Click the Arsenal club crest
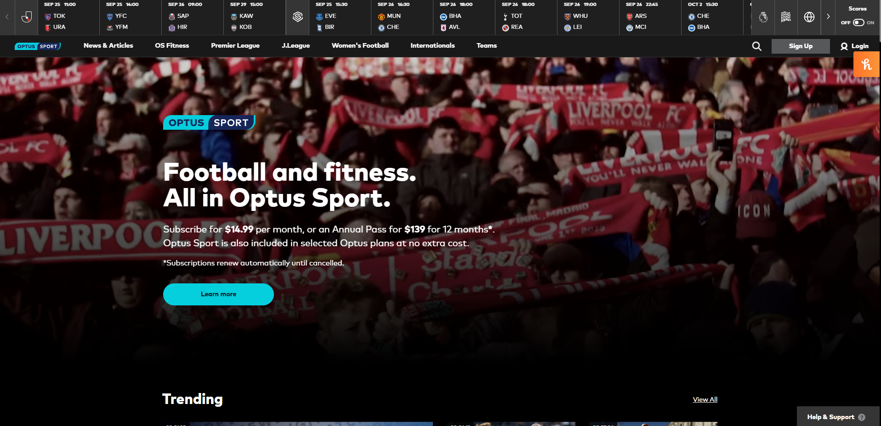881x426 pixels. (x=630, y=17)
